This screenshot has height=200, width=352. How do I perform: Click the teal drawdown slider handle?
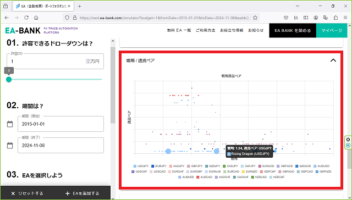[x=9, y=79]
